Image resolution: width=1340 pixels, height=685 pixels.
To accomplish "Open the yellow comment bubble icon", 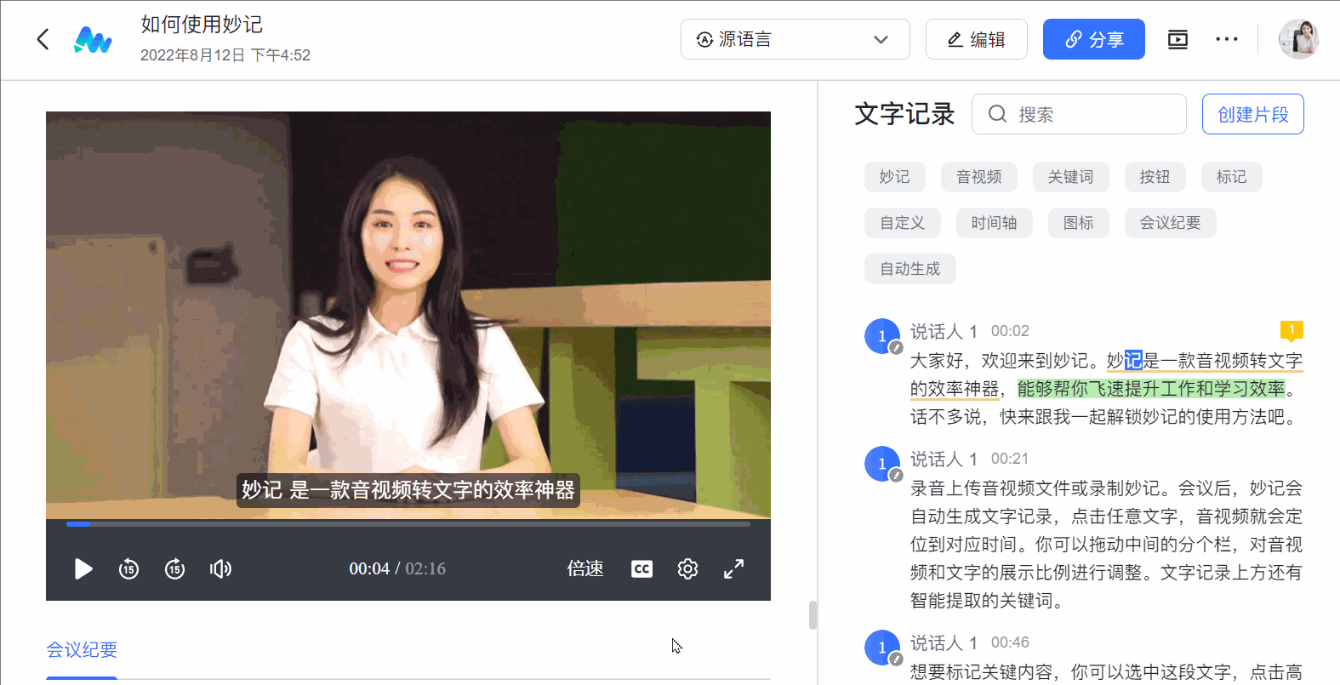I will tap(1292, 330).
